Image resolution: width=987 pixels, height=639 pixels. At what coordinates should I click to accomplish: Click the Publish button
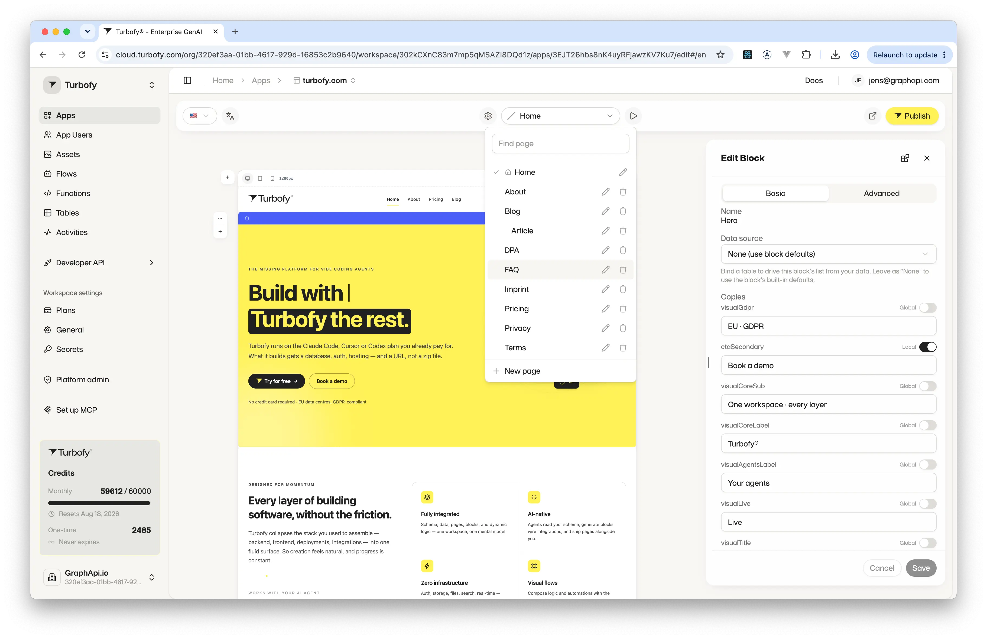click(x=911, y=116)
